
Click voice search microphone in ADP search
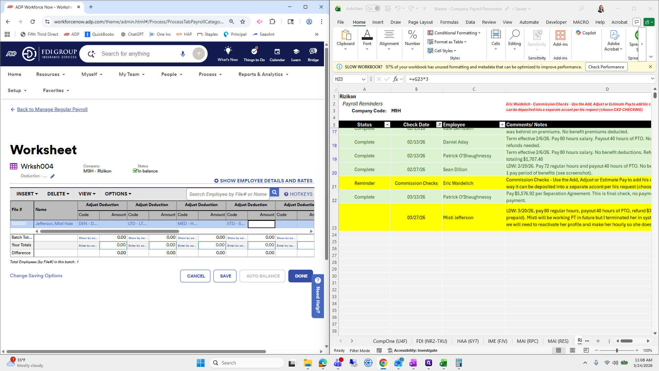[183, 54]
